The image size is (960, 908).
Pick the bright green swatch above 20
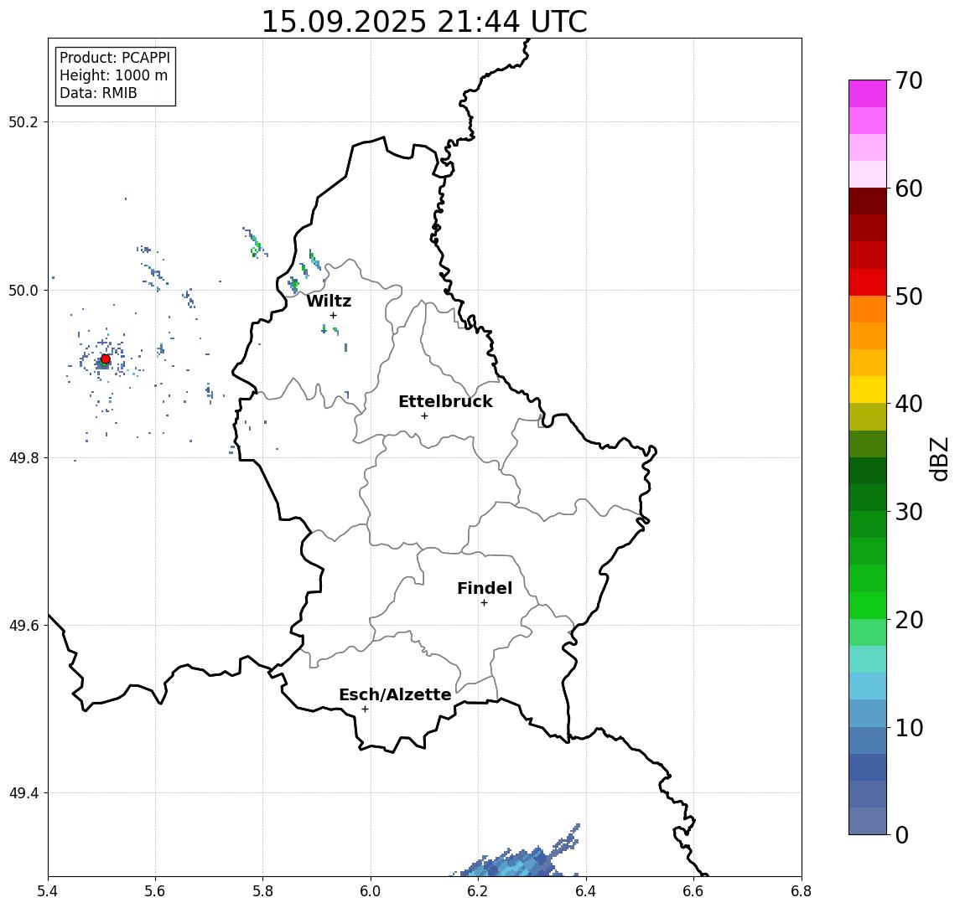point(868,606)
